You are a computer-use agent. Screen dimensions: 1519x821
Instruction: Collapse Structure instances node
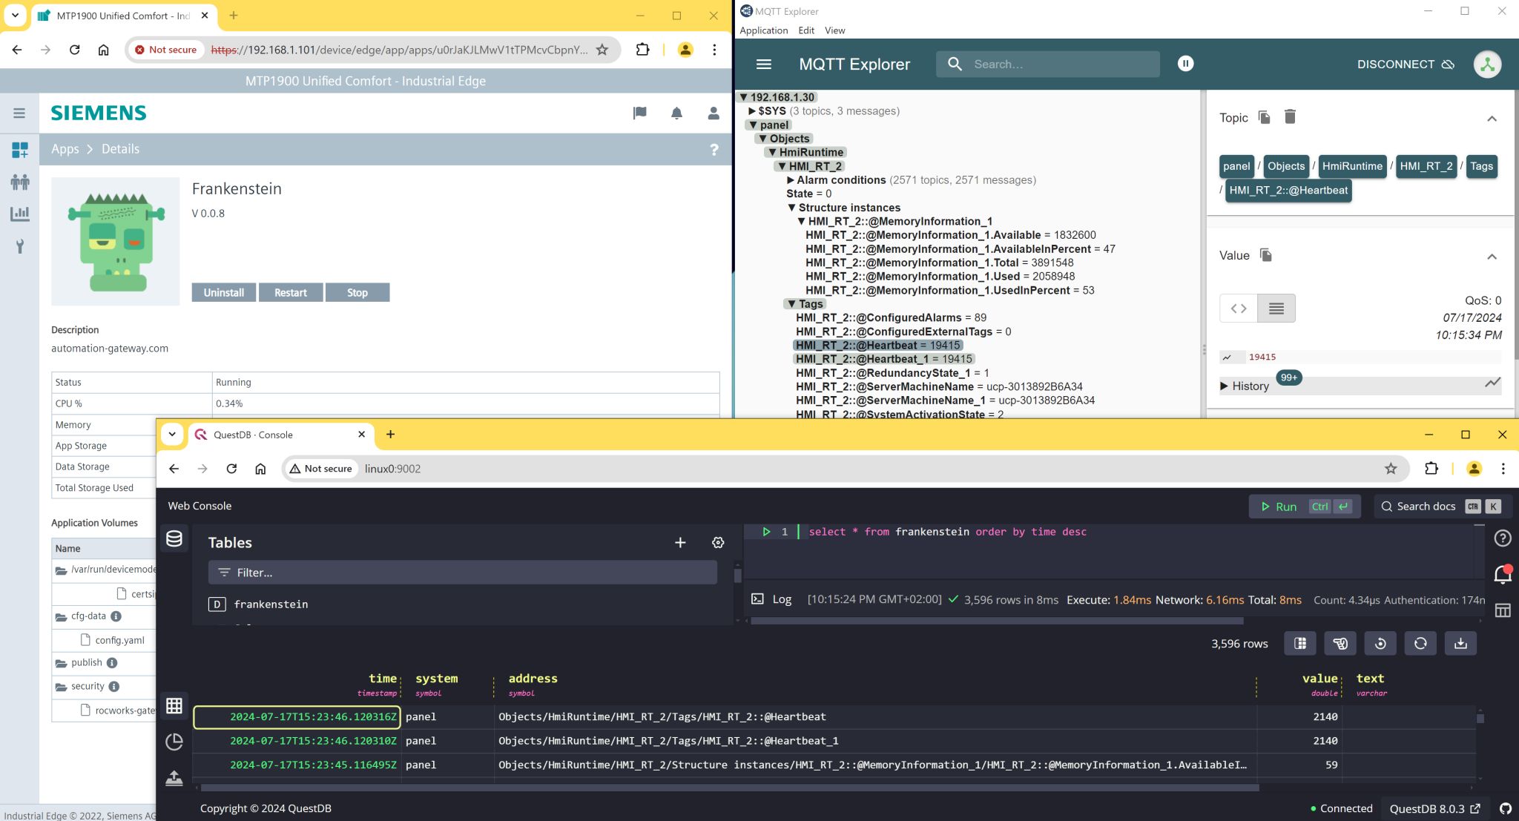coord(791,208)
